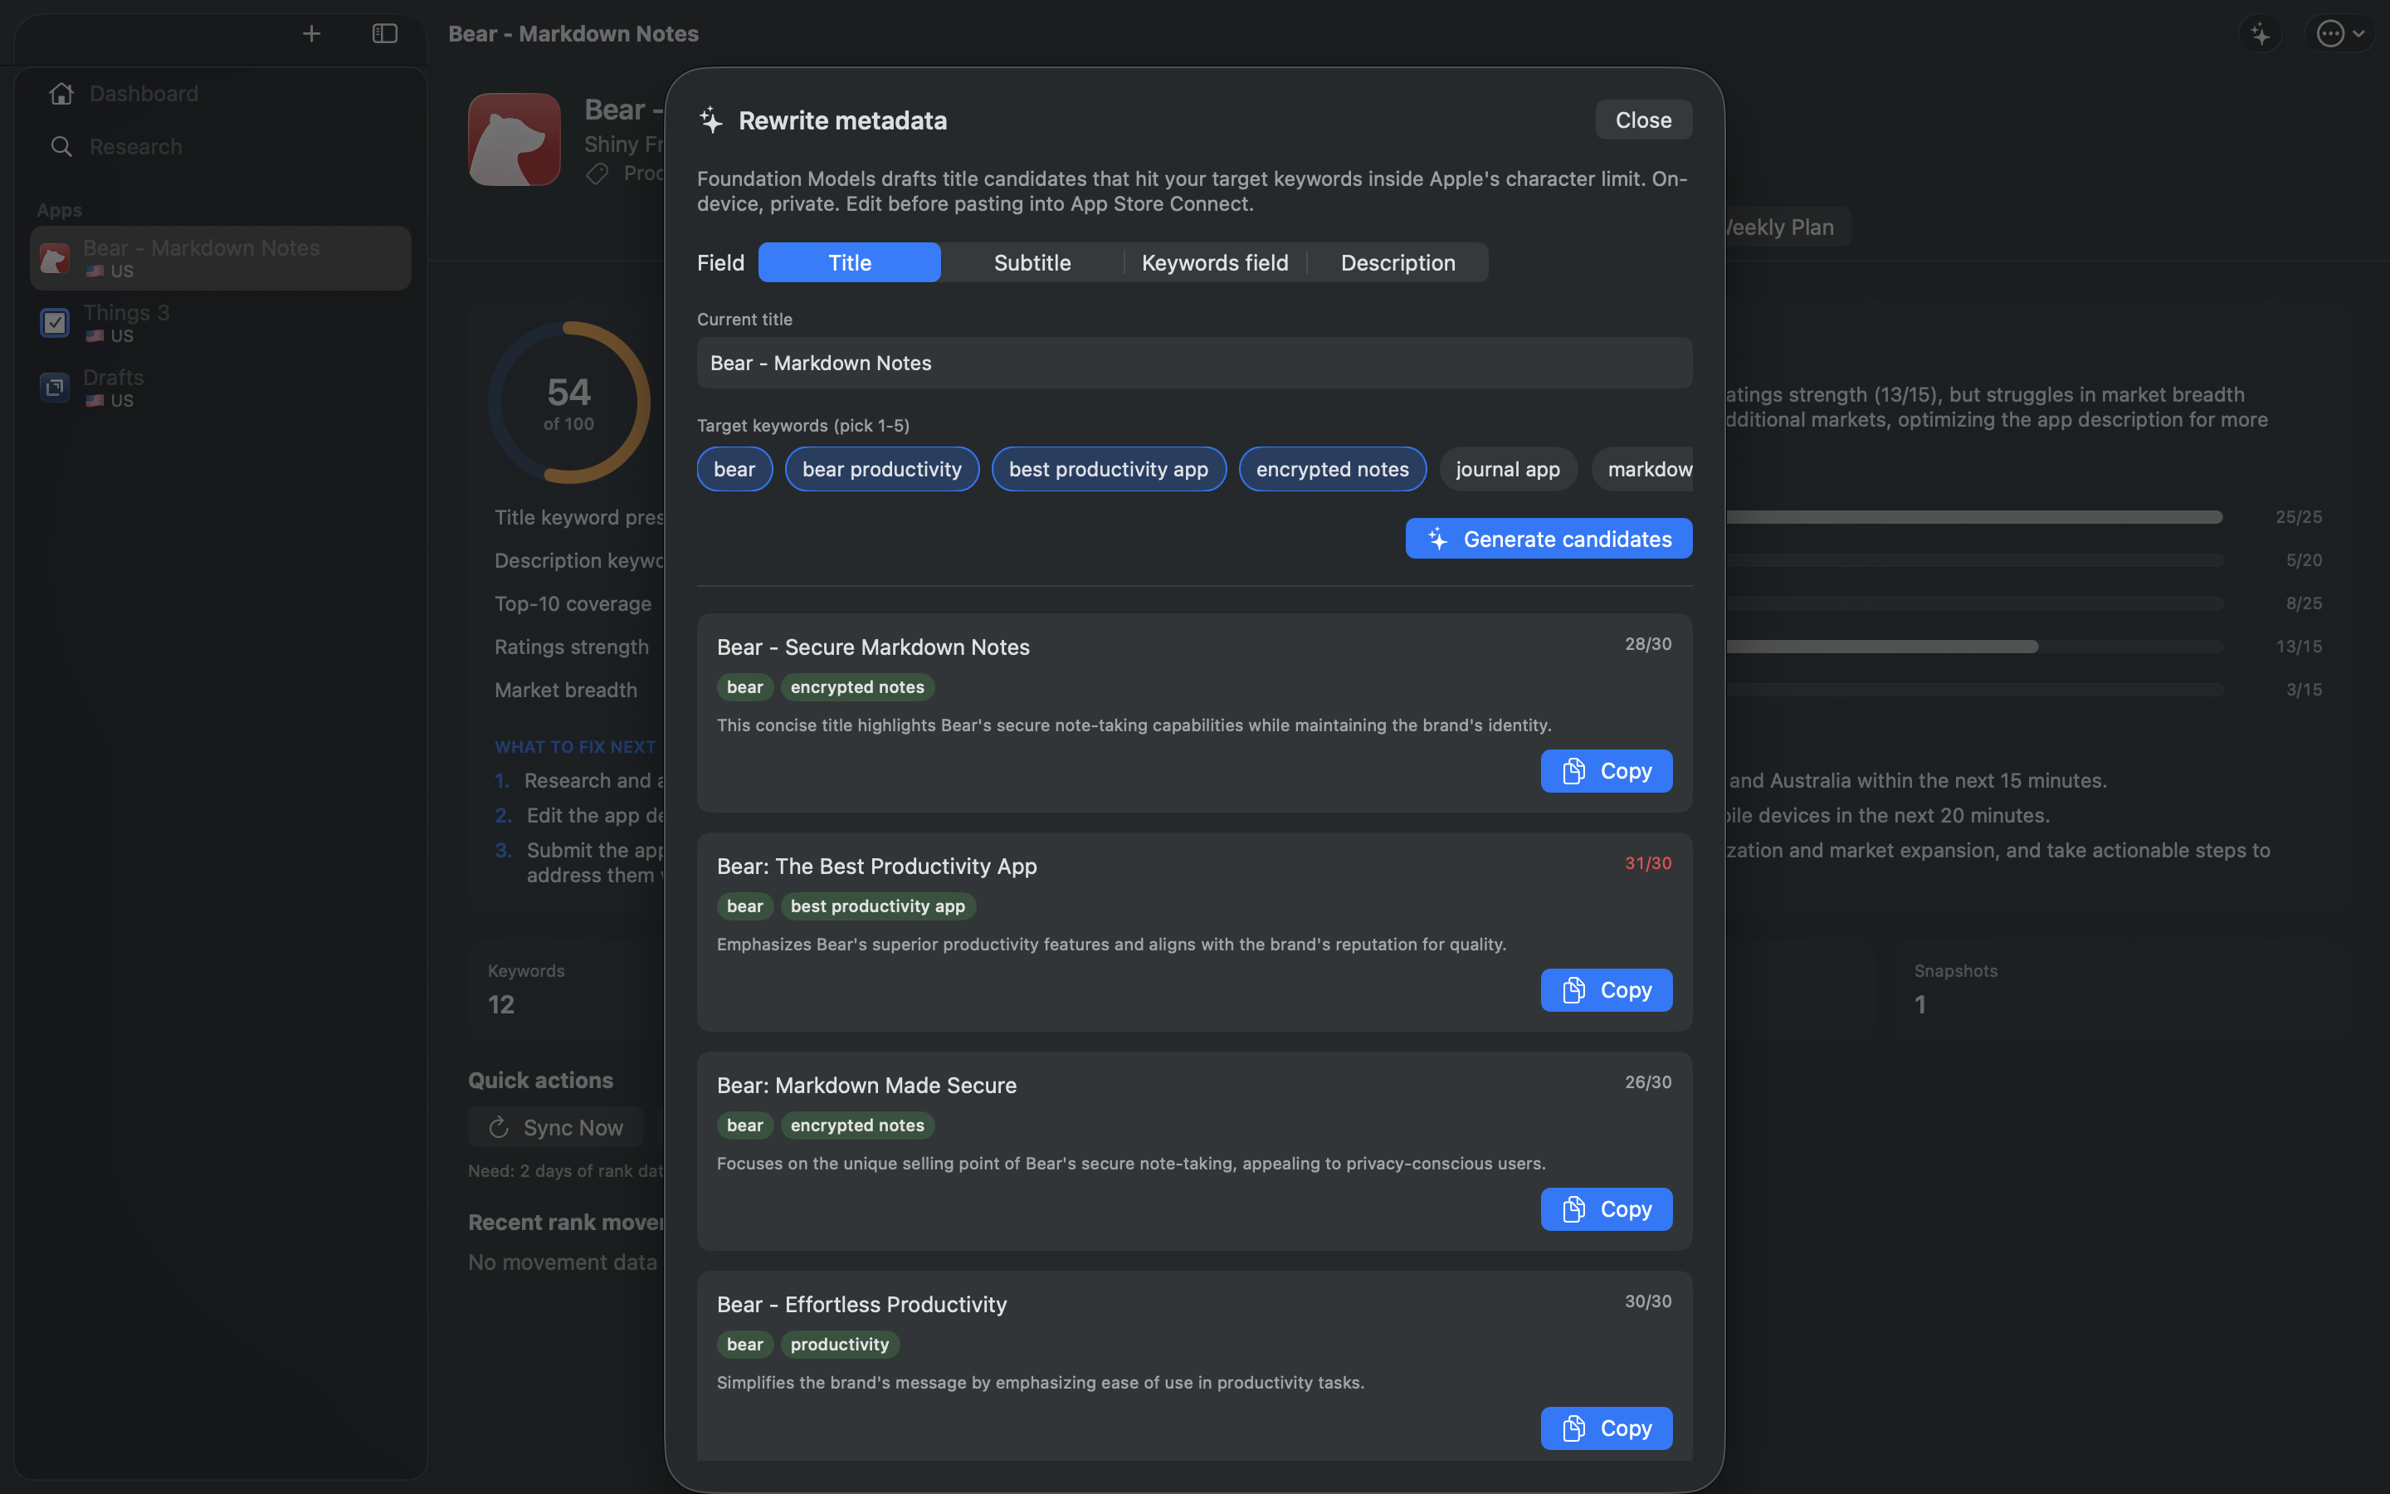Screen dimensions: 2390x1494
Task: Click the plus icon to add app
Action: click(311, 33)
